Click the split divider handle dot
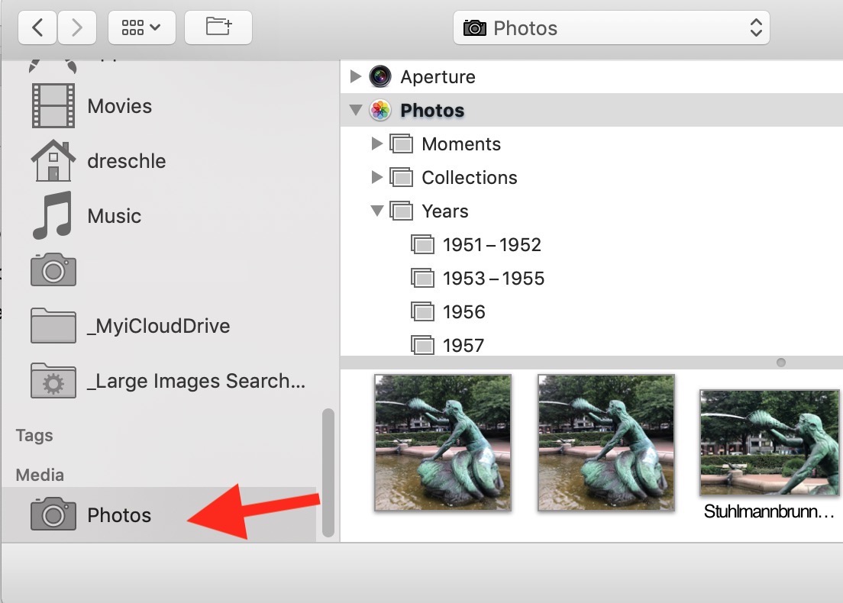 [x=781, y=363]
